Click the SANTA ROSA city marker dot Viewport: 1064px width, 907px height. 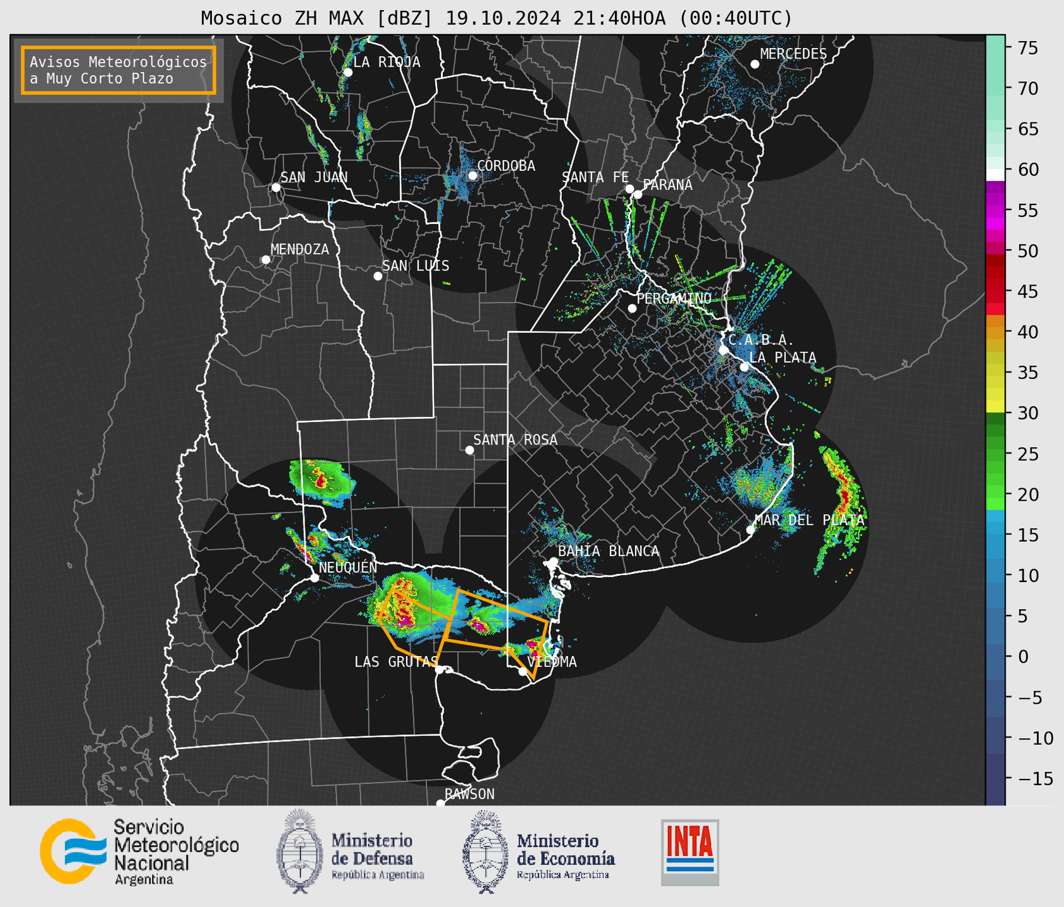[469, 450]
